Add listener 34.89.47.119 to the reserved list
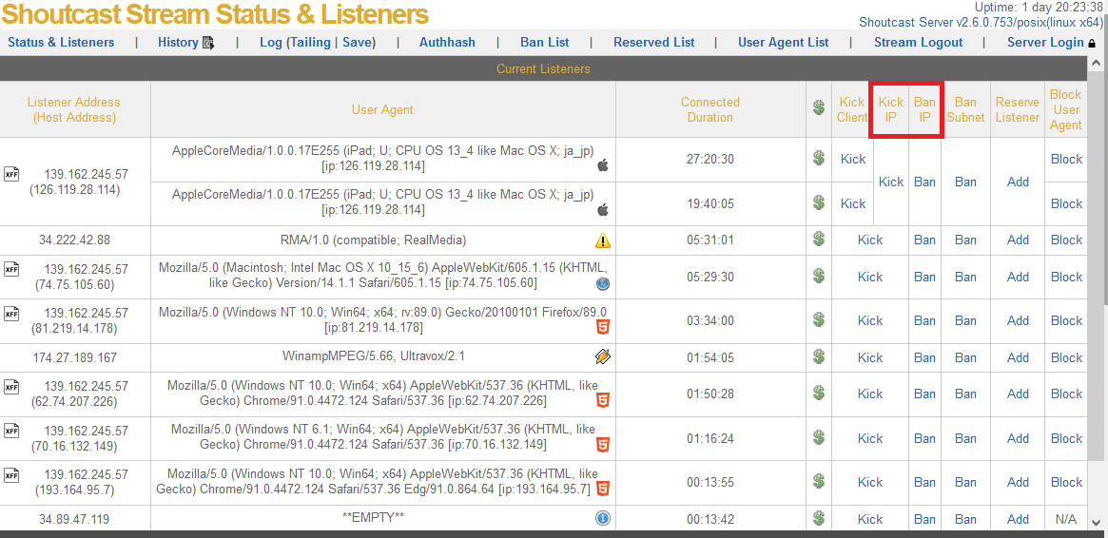The width and height of the screenshot is (1108, 538). point(1018,519)
